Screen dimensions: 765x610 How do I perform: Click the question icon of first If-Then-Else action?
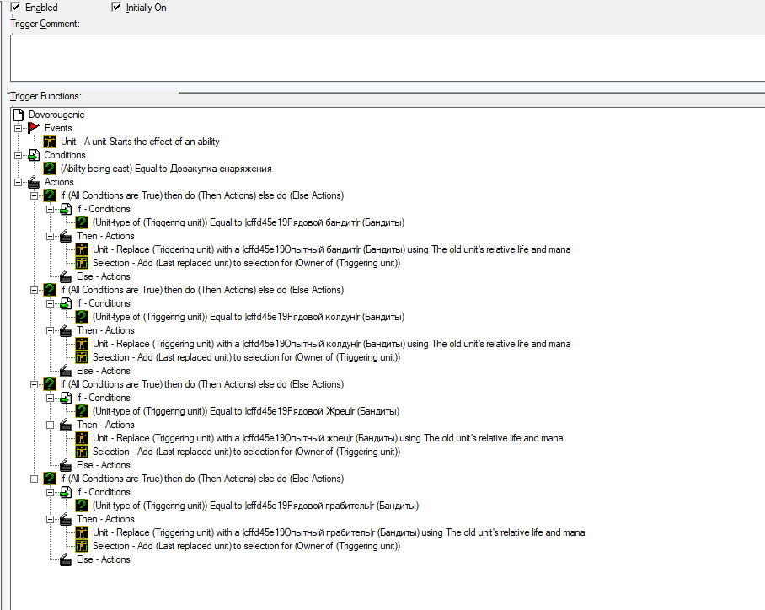[x=50, y=195]
